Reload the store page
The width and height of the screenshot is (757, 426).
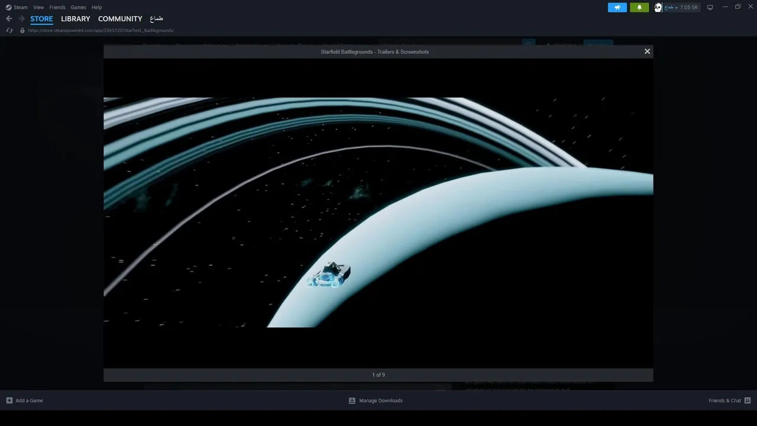coord(9,30)
